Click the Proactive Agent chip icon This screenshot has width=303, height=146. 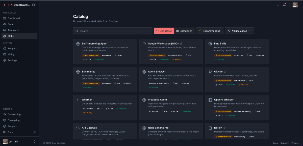click(x=144, y=100)
